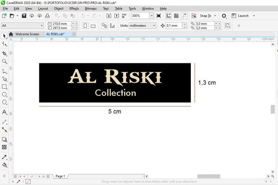Select the Pick tool

[4, 36]
